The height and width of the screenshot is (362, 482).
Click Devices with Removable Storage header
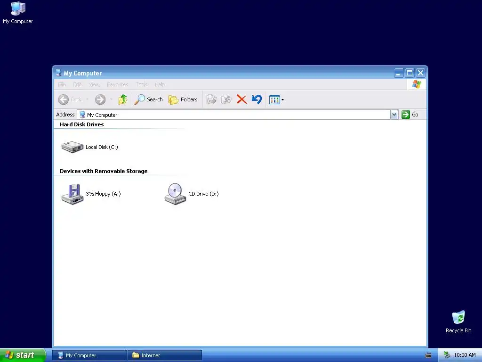[x=104, y=171]
